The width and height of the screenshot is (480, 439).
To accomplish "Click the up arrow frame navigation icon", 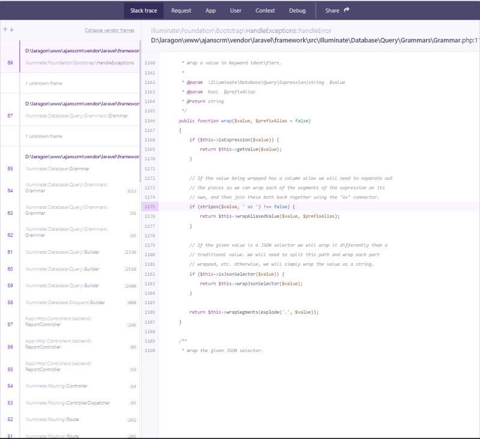I will pyautogui.click(x=5, y=29).
